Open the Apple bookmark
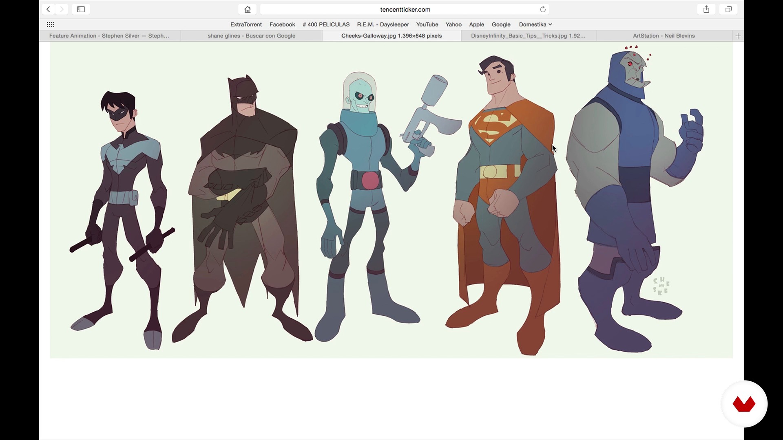 [x=476, y=24]
